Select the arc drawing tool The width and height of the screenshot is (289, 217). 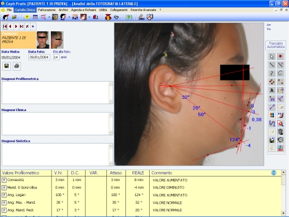click(280, 73)
